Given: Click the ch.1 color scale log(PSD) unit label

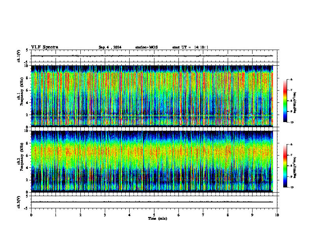Looking at the screenshot, I should (295, 102).
